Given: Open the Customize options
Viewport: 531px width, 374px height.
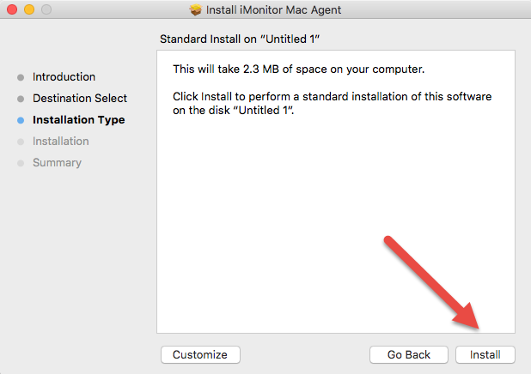Looking at the screenshot, I should tap(200, 354).
